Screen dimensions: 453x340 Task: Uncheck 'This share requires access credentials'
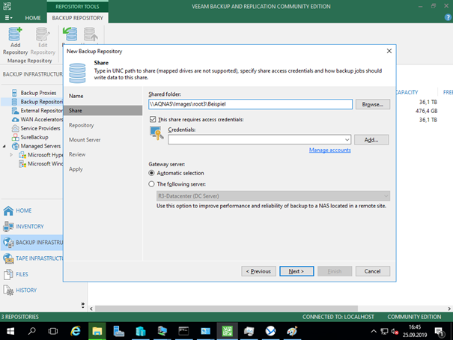(153, 119)
